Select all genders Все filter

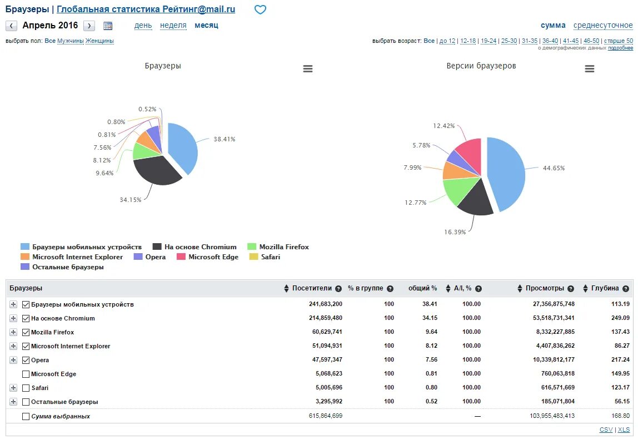(x=50, y=41)
